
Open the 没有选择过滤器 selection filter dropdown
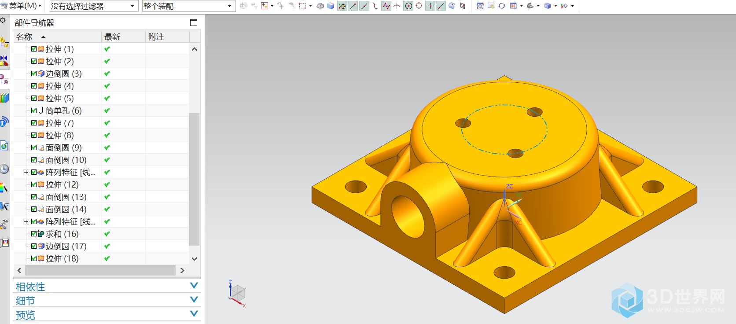[x=93, y=6]
